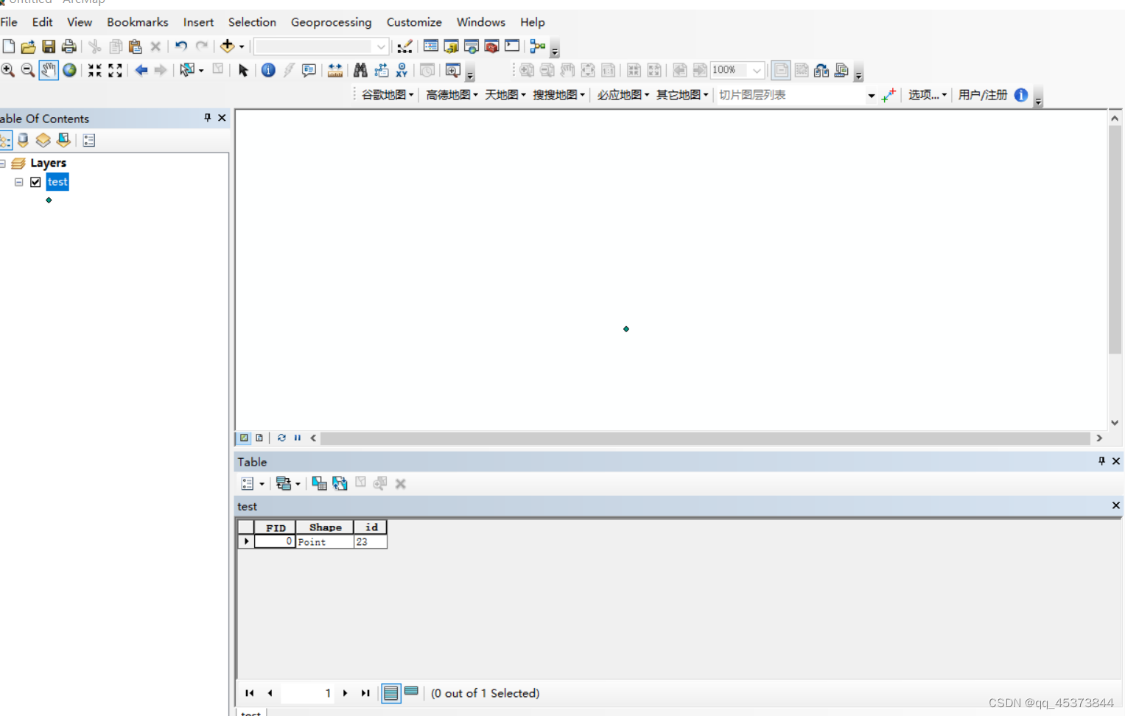This screenshot has height=716, width=1125.
Task: Open the 必应地图 dropdown
Action: 623,95
